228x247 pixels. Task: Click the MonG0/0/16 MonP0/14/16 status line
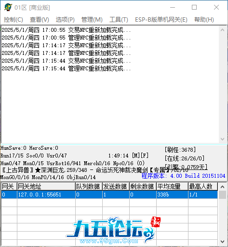(48, 177)
